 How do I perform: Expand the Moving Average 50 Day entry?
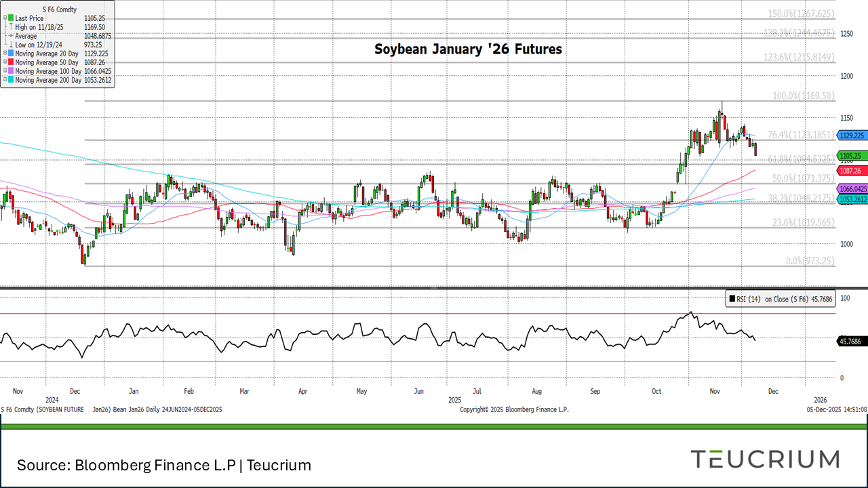coord(5,62)
